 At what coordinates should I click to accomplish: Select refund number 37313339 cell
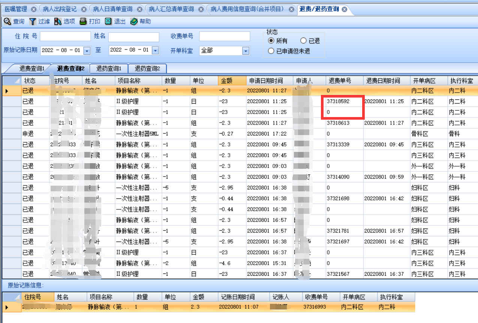345,144
